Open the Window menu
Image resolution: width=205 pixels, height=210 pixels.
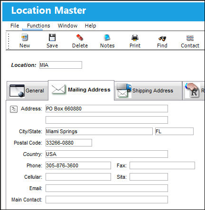point(67,26)
